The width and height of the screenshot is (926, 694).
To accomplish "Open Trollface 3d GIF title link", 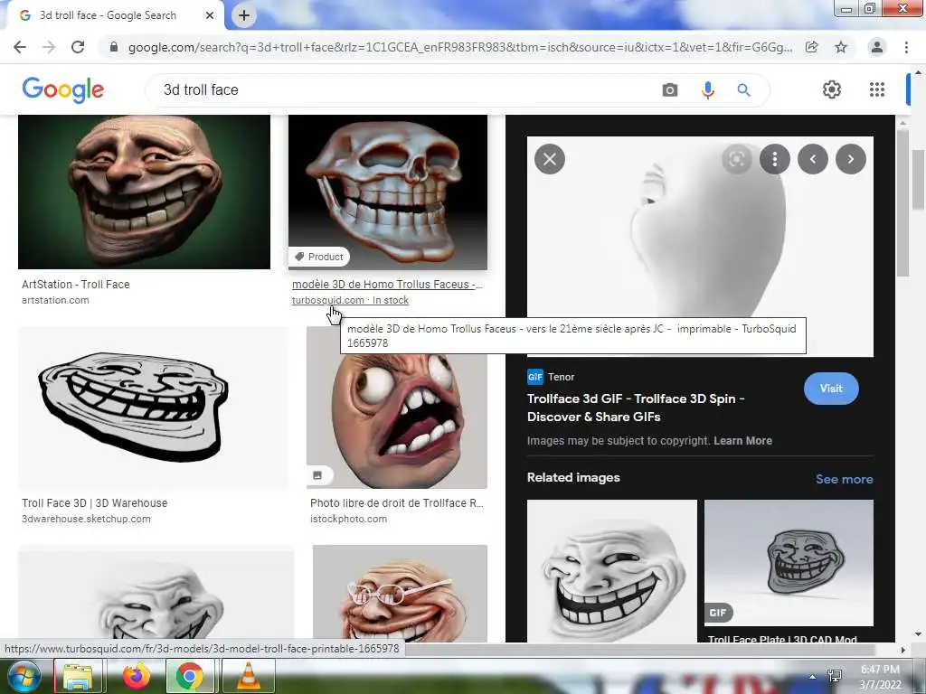I will (636, 408).
